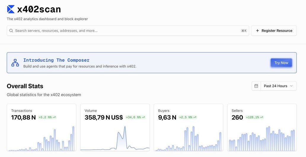Image resolution: width=306 pixels, height=157 pixels.
Task: Click the x402scan logo icon
Action: click(x=11, y=9)
